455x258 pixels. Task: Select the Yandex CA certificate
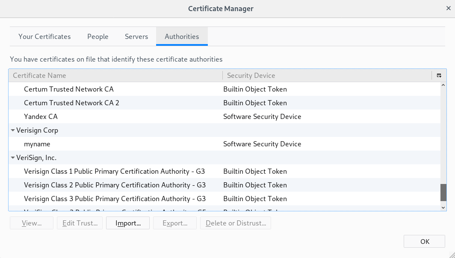pyautogui.click(x=225, y=116)
